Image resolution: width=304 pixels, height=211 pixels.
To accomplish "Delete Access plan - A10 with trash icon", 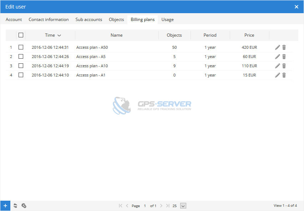I will pos(284,66).
